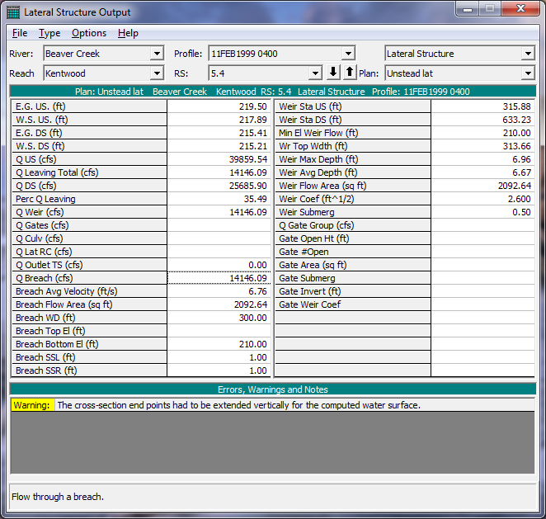Select the Q Breach value cell
Screen dimensions: 546x519
click(x=219, y=278)
